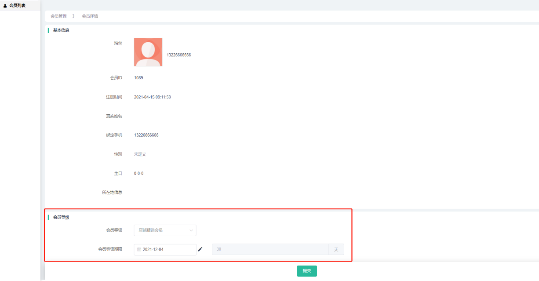Click the breadcrumb separator arrow icon
Viewport: 539px width, 281px height.
[73, 16]
